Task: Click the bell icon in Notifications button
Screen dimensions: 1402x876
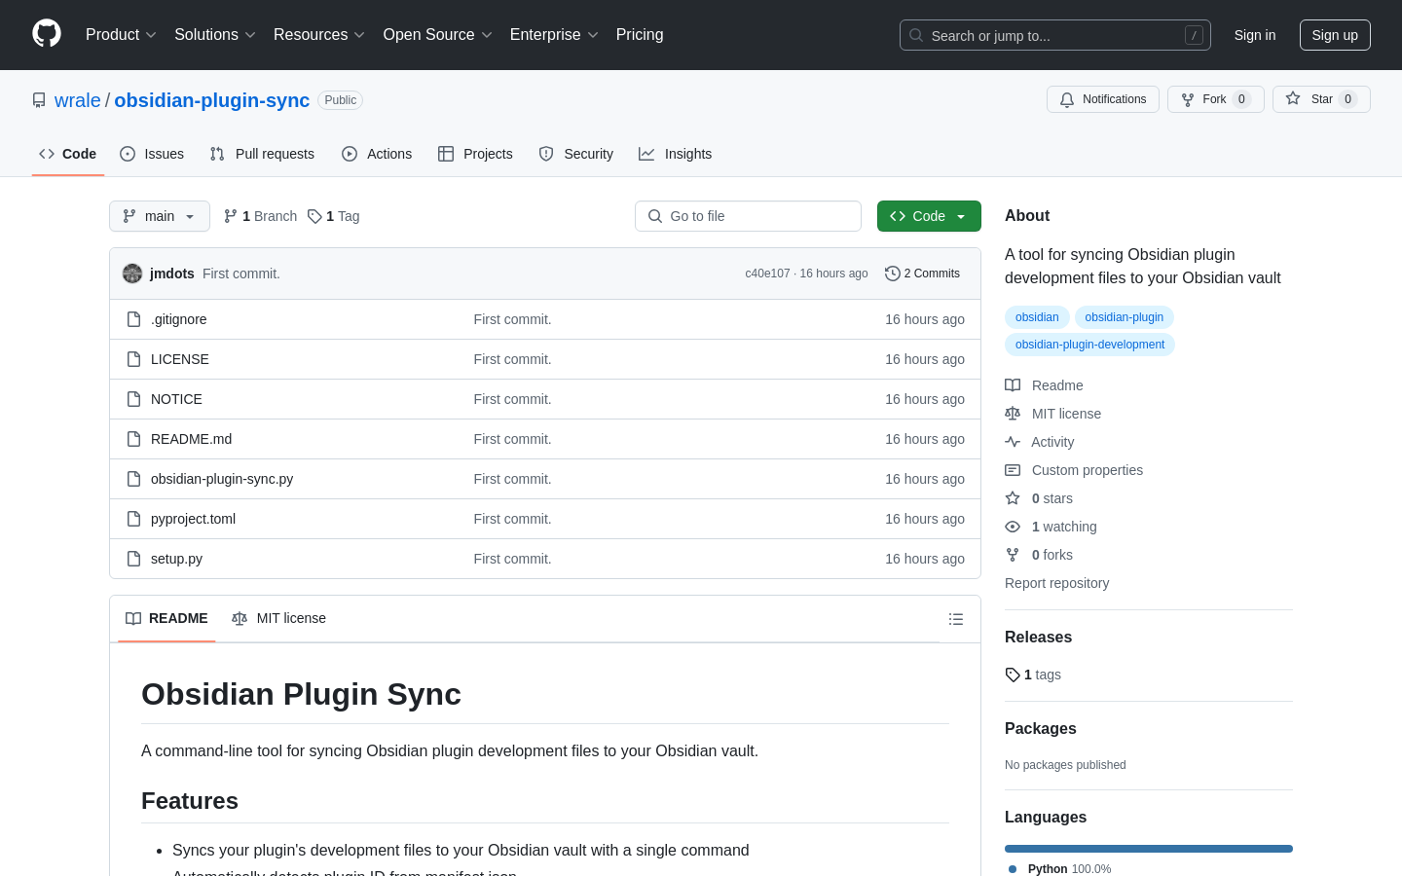Action: tap(1067, 99)
